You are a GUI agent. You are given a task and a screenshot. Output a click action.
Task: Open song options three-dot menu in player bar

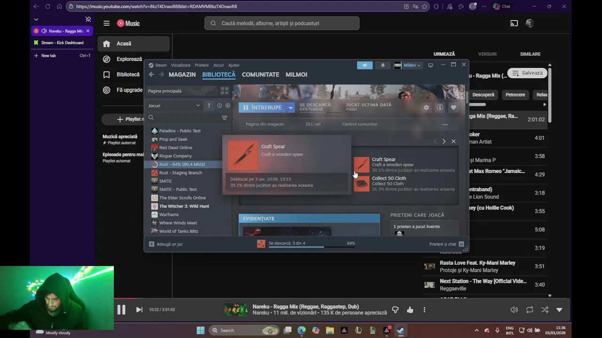point(424,310)
